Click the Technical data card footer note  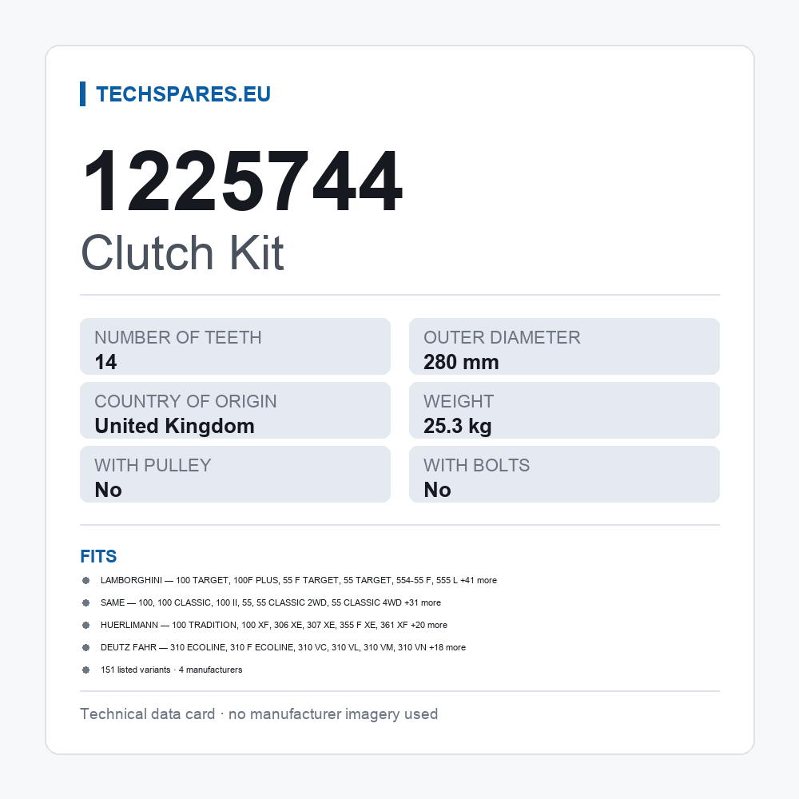259,714
